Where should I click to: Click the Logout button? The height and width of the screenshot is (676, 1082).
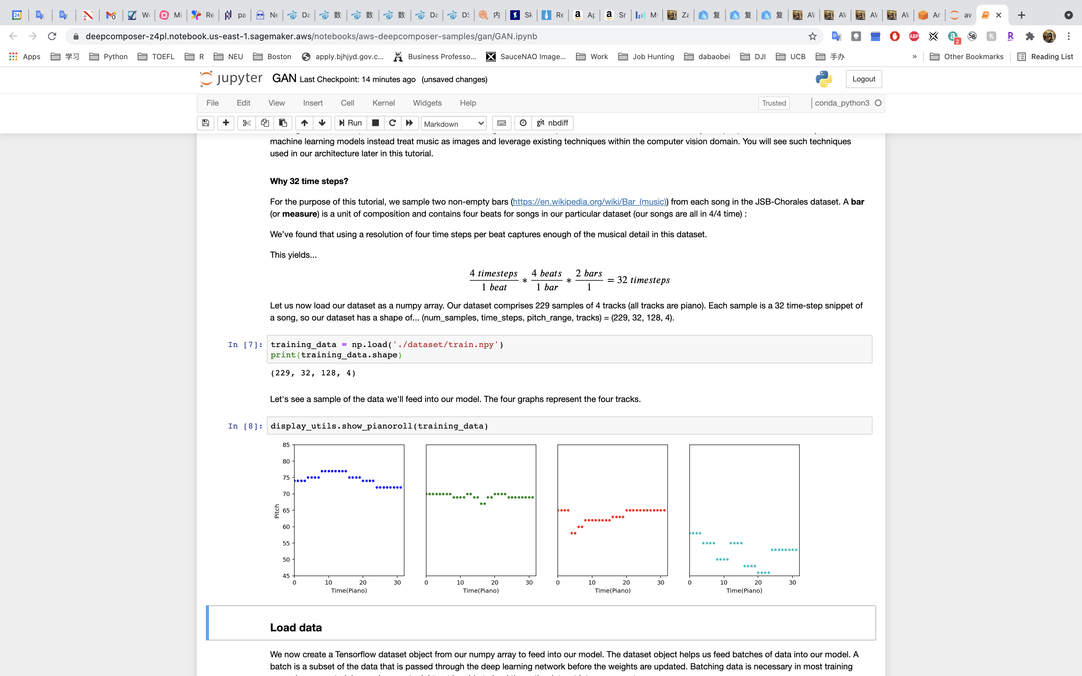click(863, 79)
